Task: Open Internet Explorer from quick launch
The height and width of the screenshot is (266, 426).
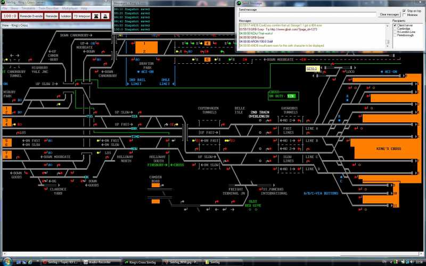Action: [x=30, y=262]
